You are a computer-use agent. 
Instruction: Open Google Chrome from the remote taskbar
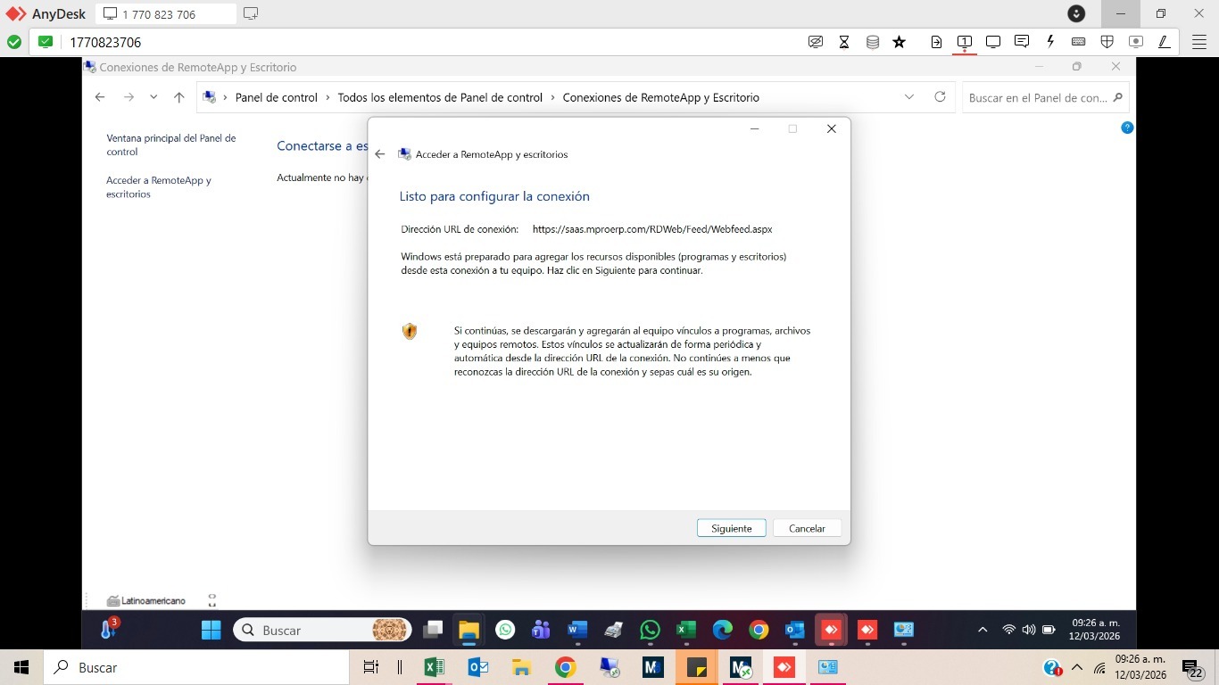(x=759, y=631)
